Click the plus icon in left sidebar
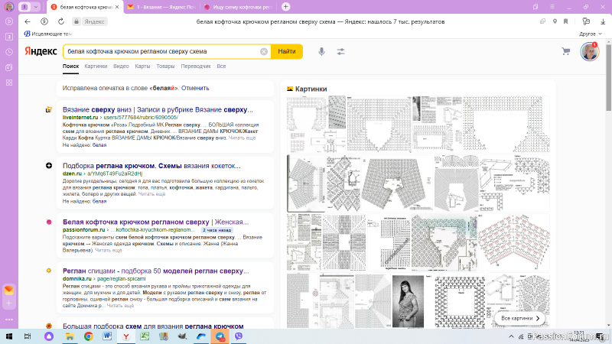The image size is (612, 344). pyautogui.click(x=9, y=303)
